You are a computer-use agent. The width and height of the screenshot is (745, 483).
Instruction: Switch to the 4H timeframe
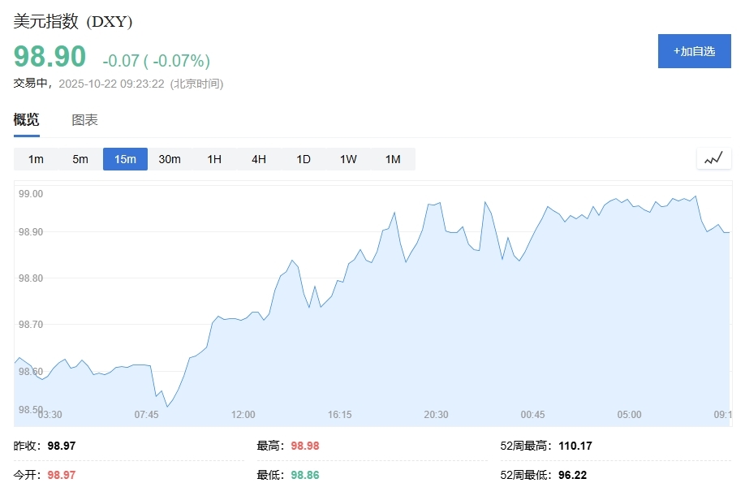(x=258, y=159)
